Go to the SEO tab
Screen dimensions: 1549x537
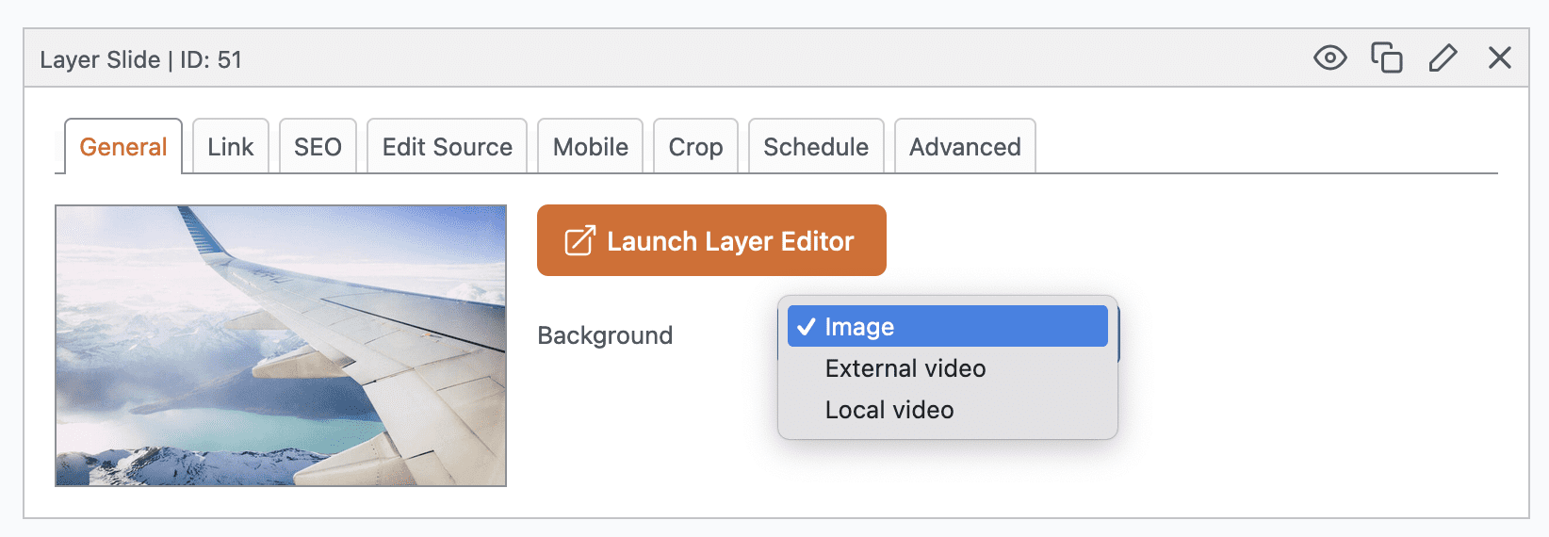[318, 147]
